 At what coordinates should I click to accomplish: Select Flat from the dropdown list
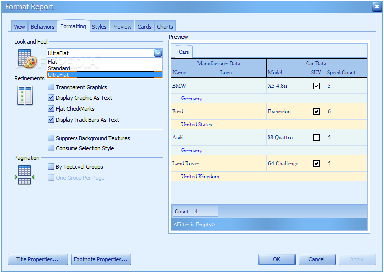(x=105, y=62)
